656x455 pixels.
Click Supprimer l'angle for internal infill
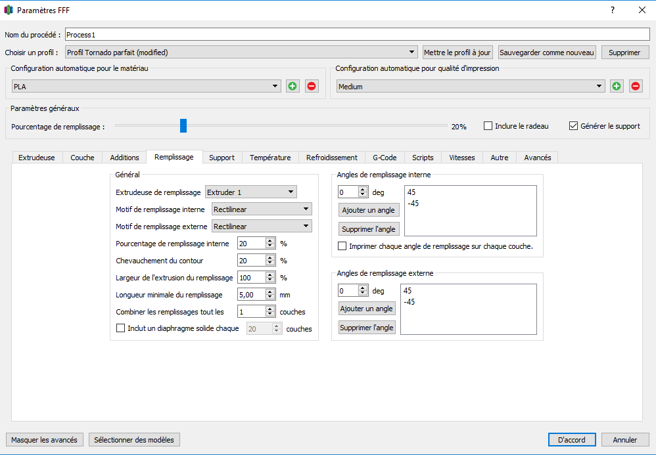coord(369,229)
